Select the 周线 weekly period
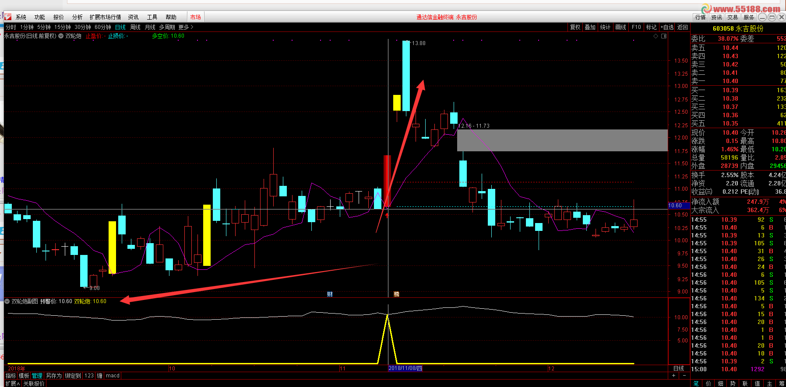786x387 pixels. (x=135, y=27)
